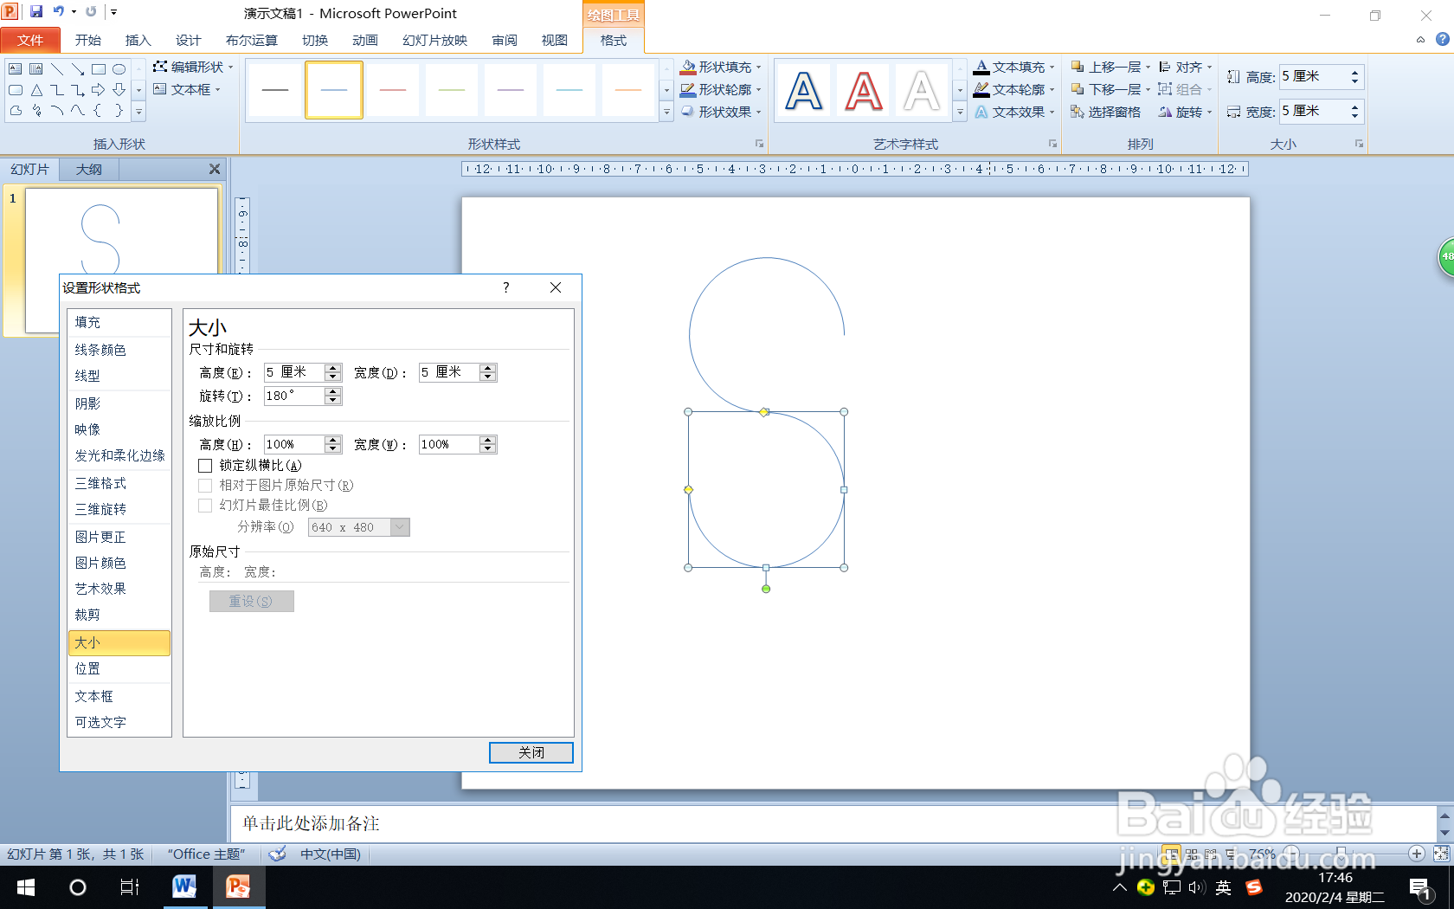Switch to the 动画 ribbon tab
This screenshot has height=909, width=1454.
pos(364,40)
